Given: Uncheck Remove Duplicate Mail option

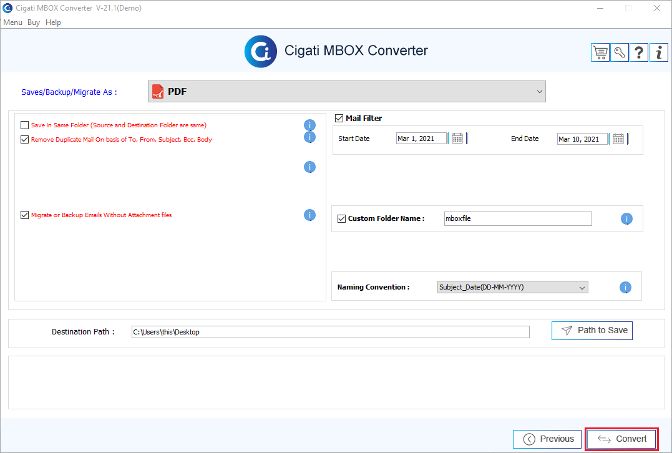Looking at the screenshot, I should pyautogui.click(x=24, y=139).
